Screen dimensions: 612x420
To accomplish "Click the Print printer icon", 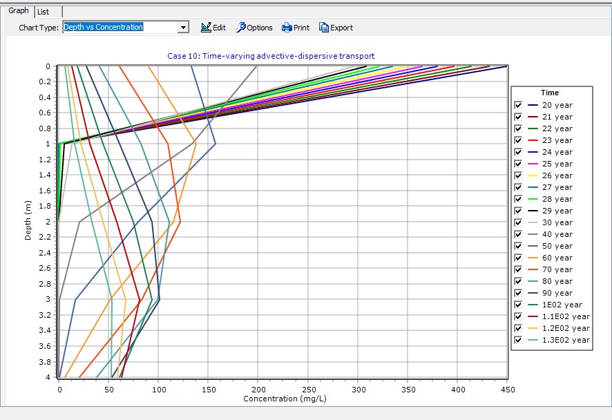I will [287, 28].
